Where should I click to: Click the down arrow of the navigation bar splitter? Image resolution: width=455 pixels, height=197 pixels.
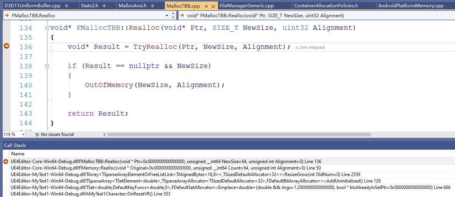click(173, 18)
